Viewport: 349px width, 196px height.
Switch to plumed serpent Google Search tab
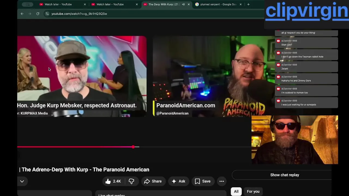point(218,4)
